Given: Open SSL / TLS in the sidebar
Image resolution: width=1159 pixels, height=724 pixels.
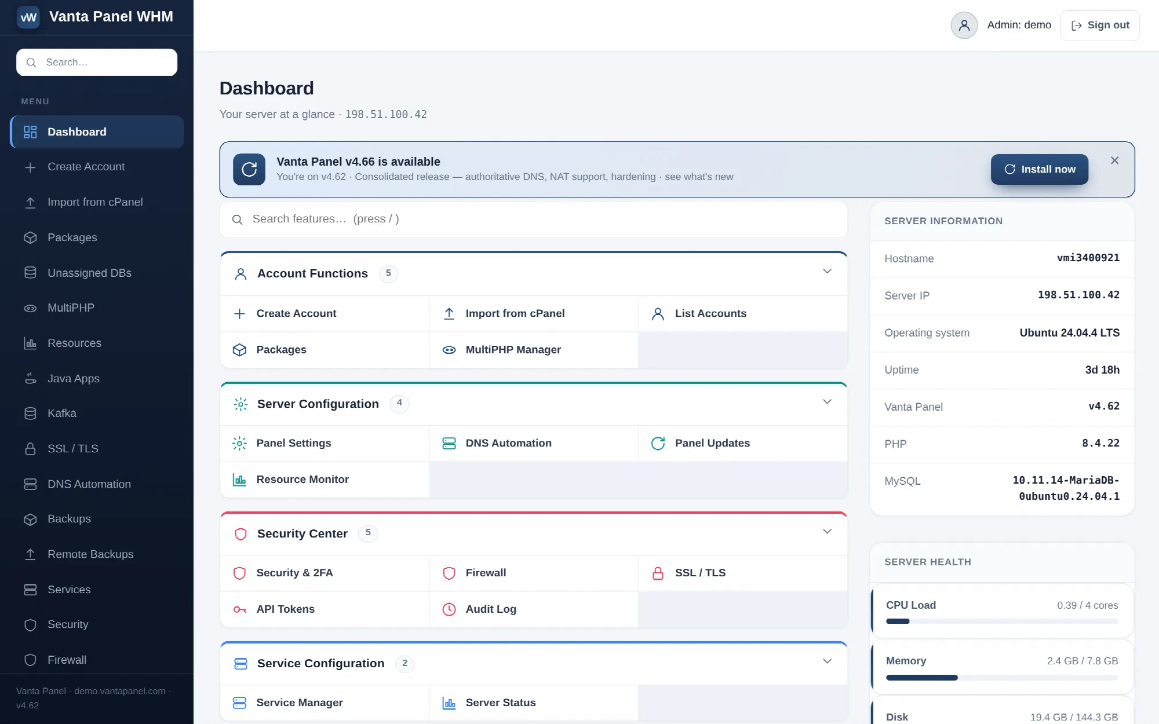Looking at the screenshot, I should click(x=97, y=449).
